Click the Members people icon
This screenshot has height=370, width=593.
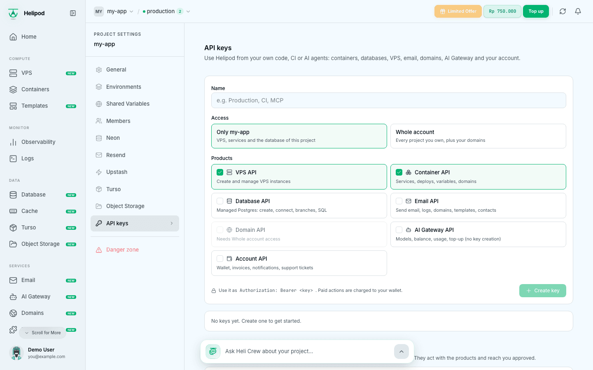click(99, 121)
